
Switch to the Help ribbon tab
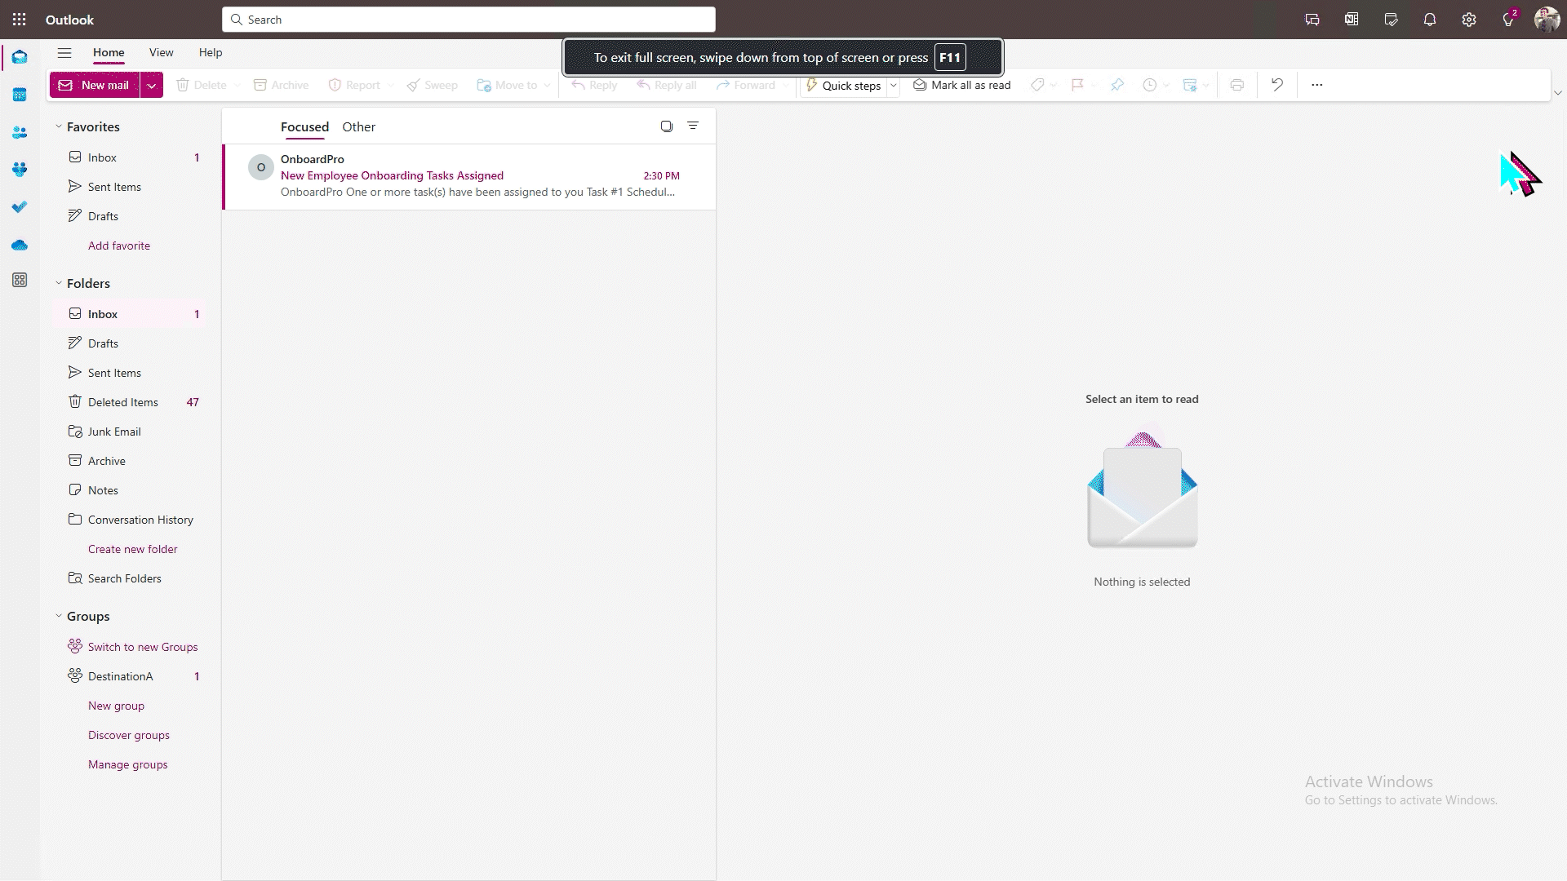211,52
